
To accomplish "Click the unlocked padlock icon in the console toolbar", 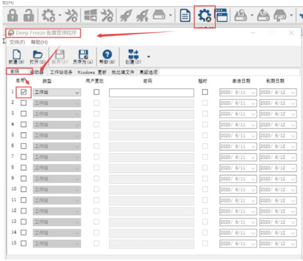I will click(28, 15).
